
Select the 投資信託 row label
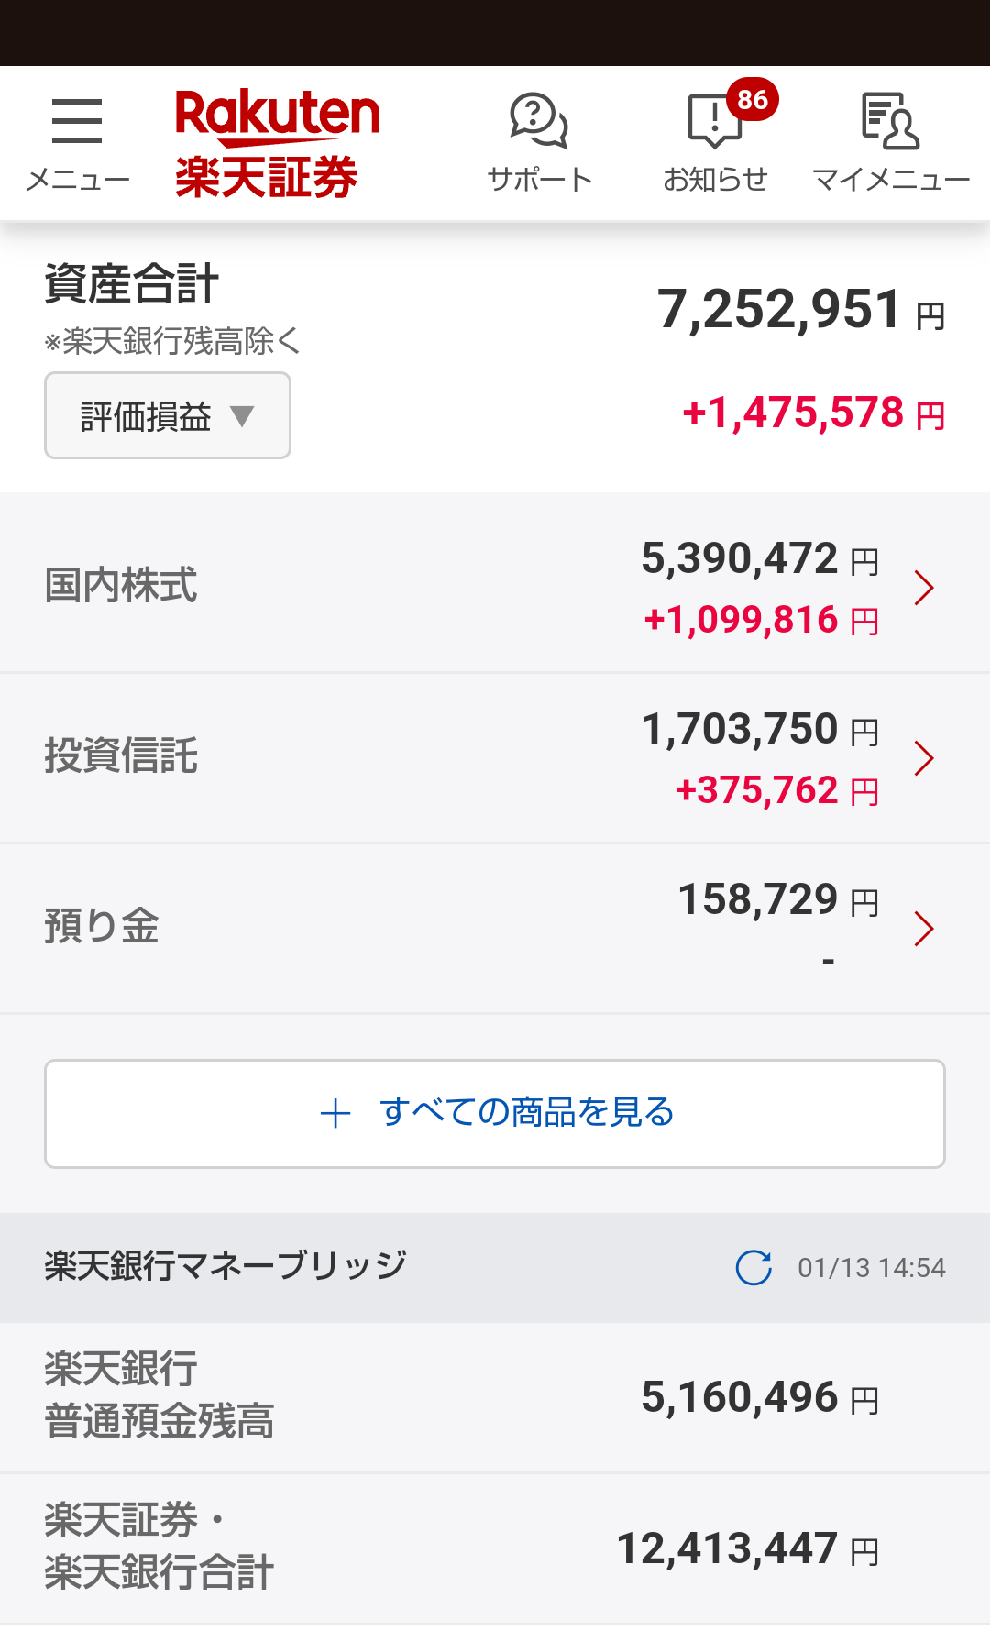point(121,755)
